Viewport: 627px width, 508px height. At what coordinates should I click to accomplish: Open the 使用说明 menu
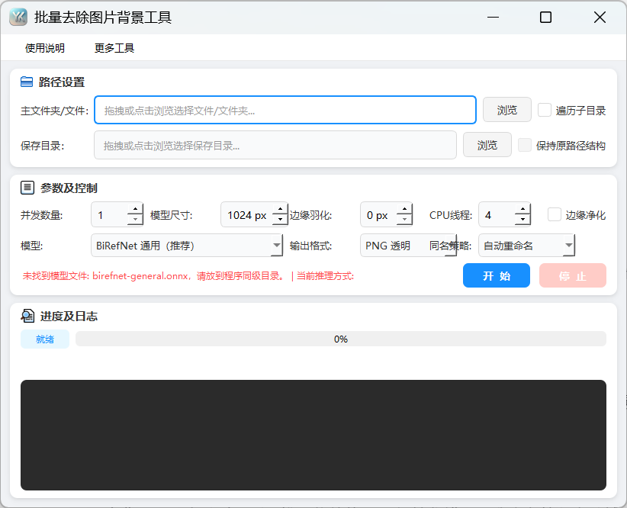pos(45,48)
